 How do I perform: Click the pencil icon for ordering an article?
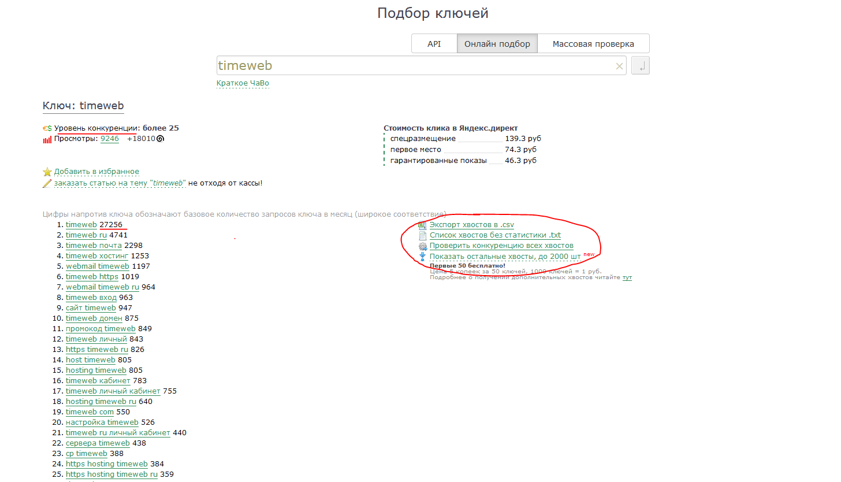click(x=47, y=183)
